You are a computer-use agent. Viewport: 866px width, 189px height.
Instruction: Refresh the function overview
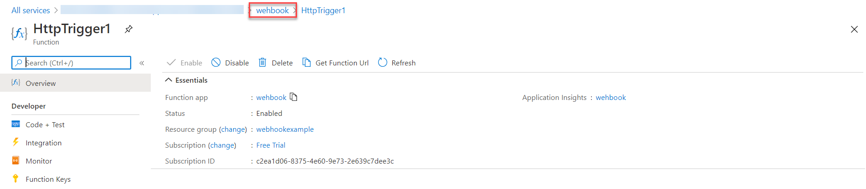(x=397, y=63)
